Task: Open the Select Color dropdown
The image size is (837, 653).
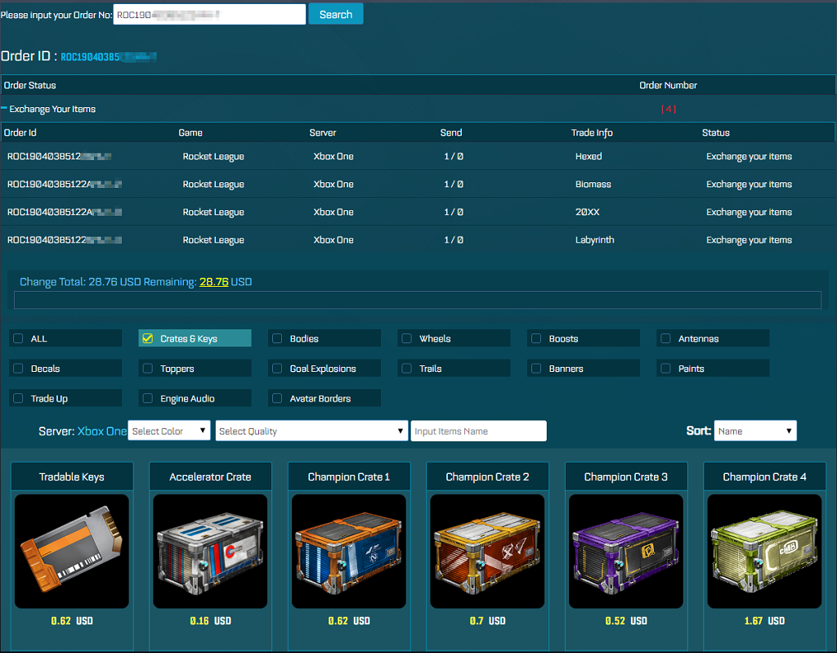Action: pos(169,431)
